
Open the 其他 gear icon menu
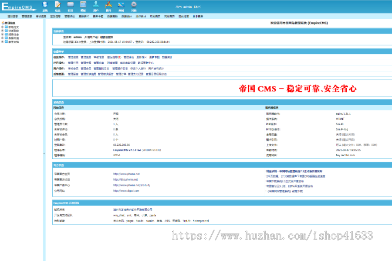tap(134, 7)
